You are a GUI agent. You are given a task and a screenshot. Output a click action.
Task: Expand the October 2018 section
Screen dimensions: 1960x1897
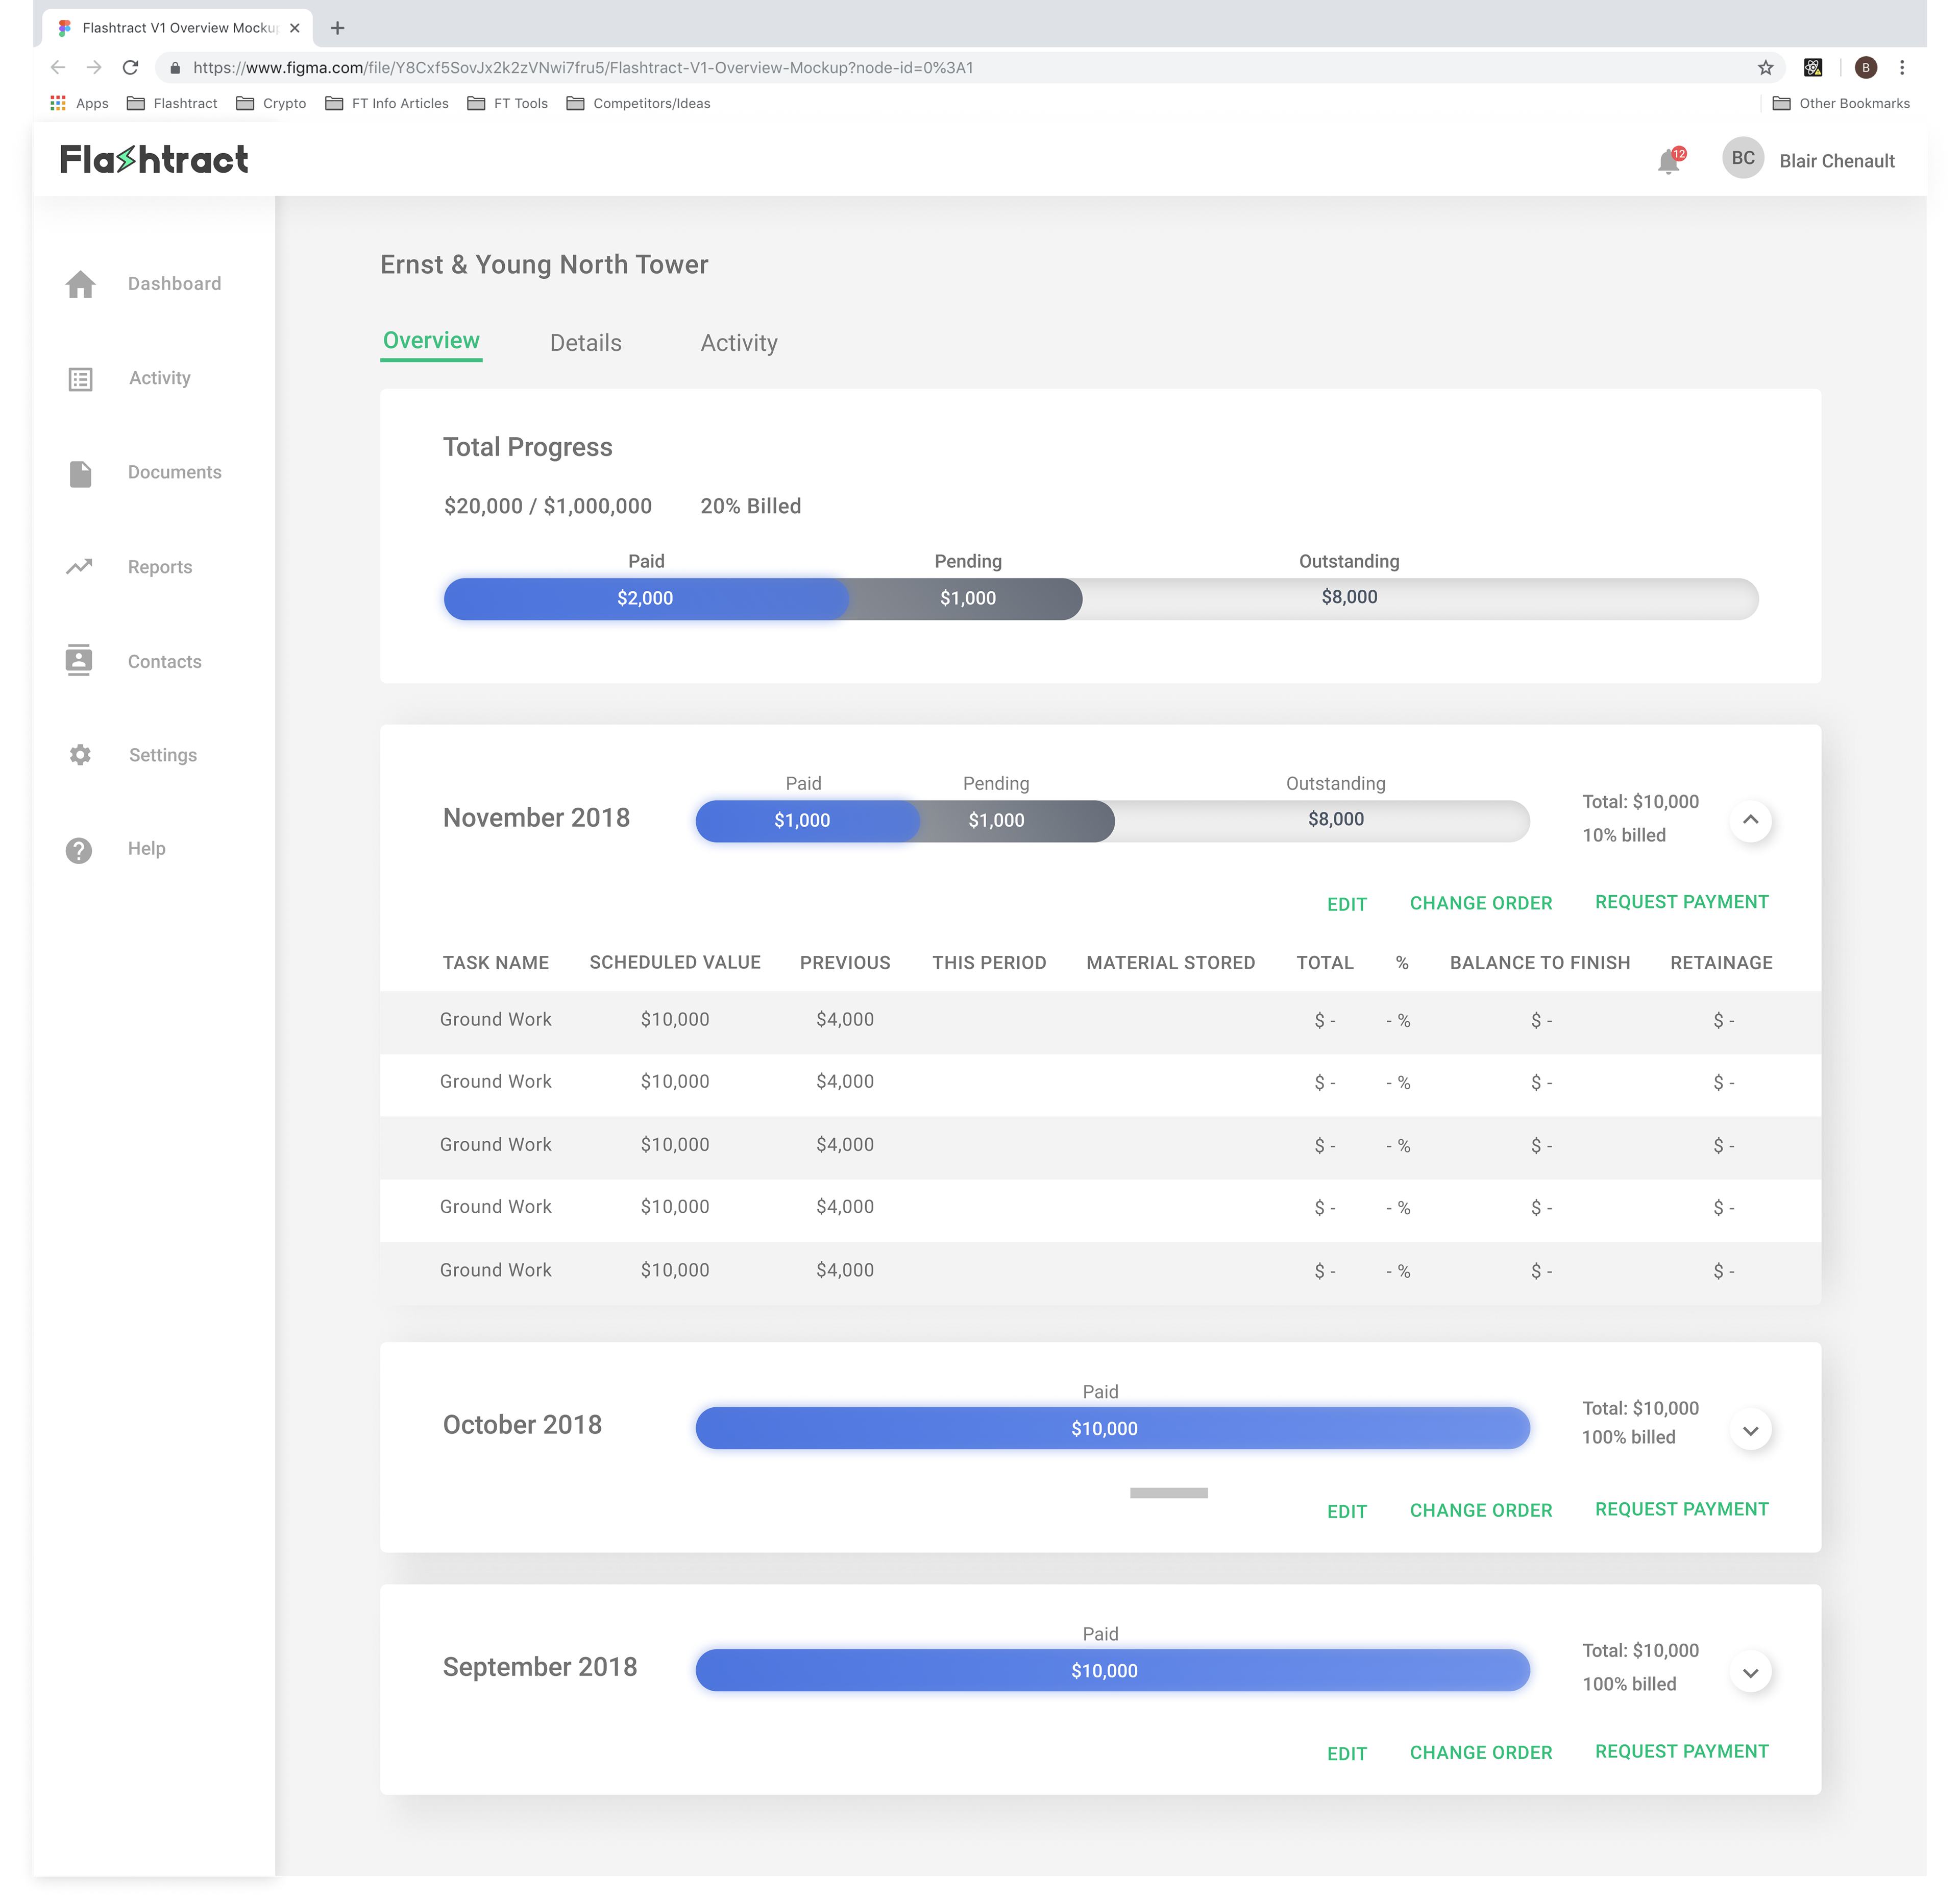point(1750,1431)
